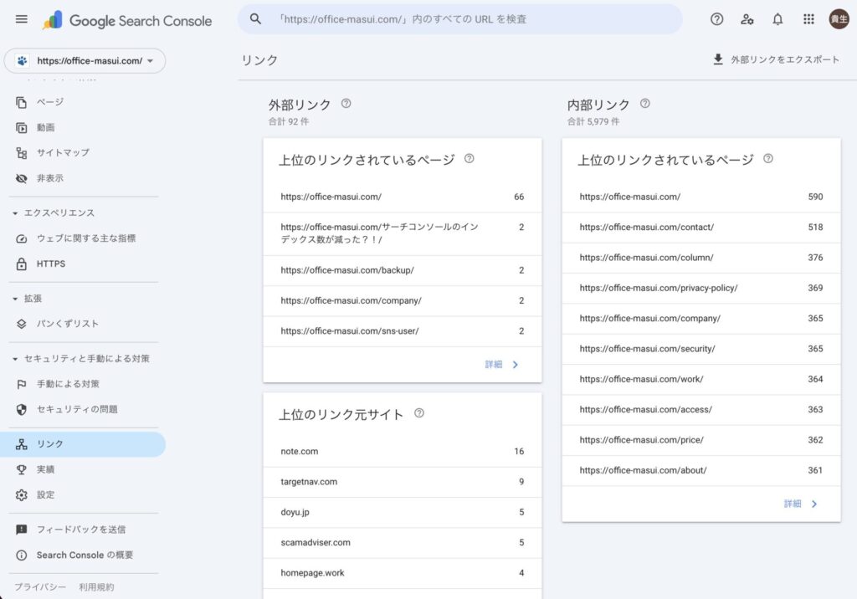Click help icon next to 外部リンク heading
This screenshot has height=599, width=857.
(346, 104)
